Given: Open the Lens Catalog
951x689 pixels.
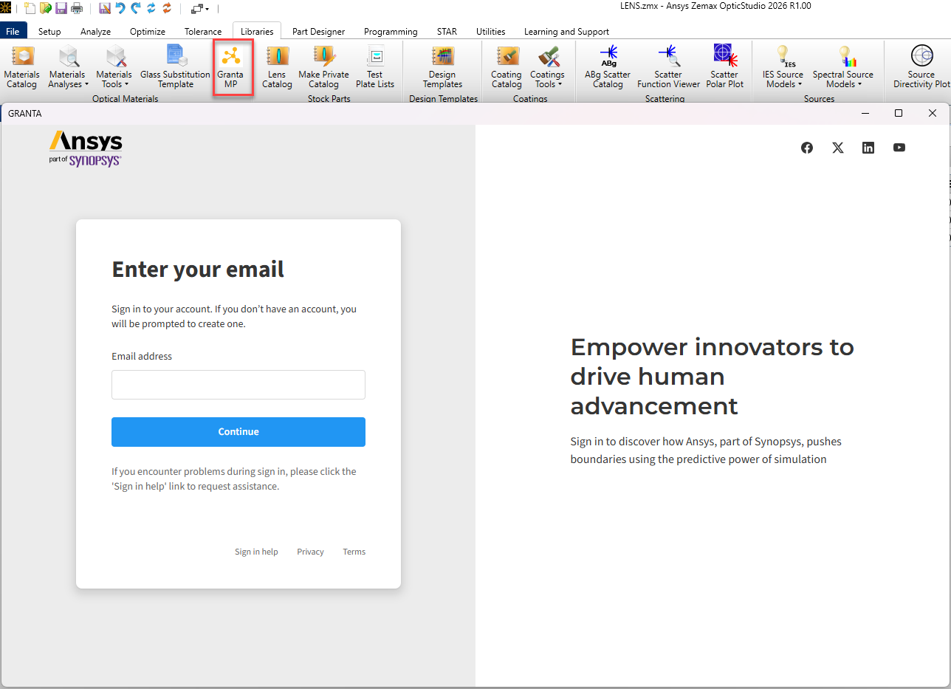Looking at the screenshot, I should pyautogui.click(x=277, y=67).
